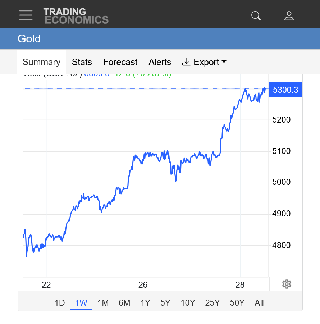
Task: Expand the Export dropdown
Action: pyautogui.click(x=204, y=62)
